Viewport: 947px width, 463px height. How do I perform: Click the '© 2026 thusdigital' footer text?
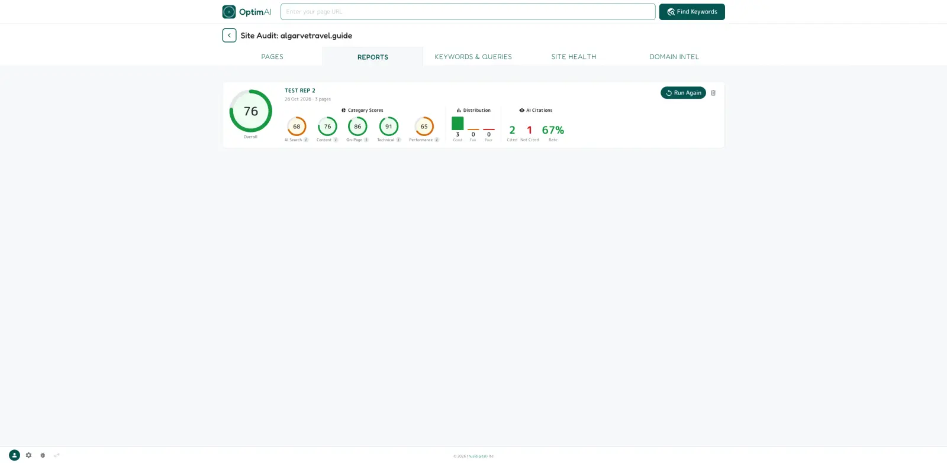point(474,456)
